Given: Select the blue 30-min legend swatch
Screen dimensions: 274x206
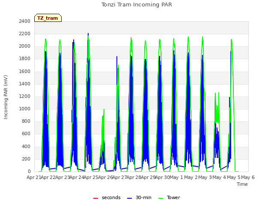Looking at the screenshot, I should [129, 198].
